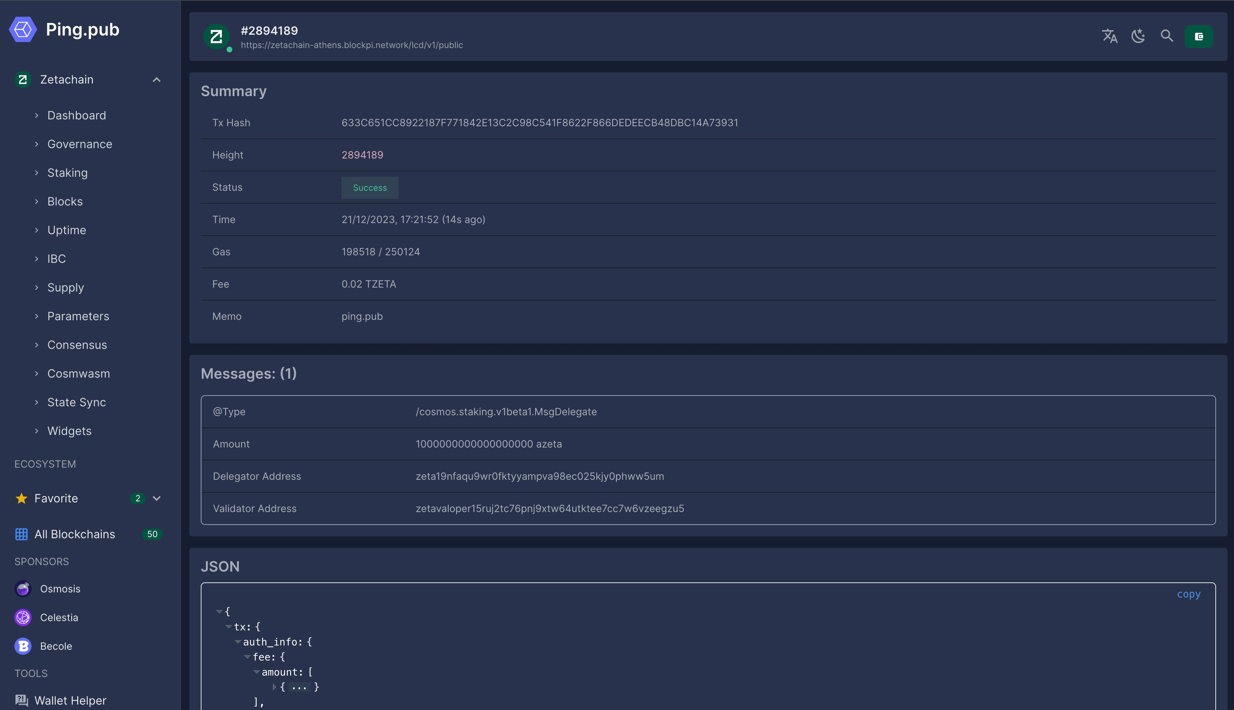Click the wallet/card icon top right
This screenshot has height=710, width=1234.
pos(1199,37)
